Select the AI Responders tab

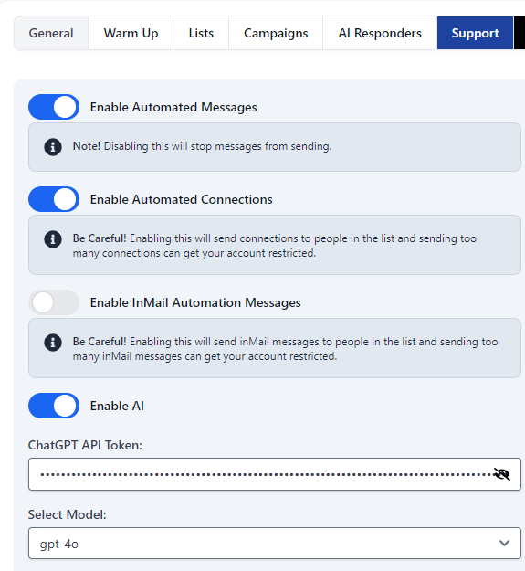[x=380, y=33]
